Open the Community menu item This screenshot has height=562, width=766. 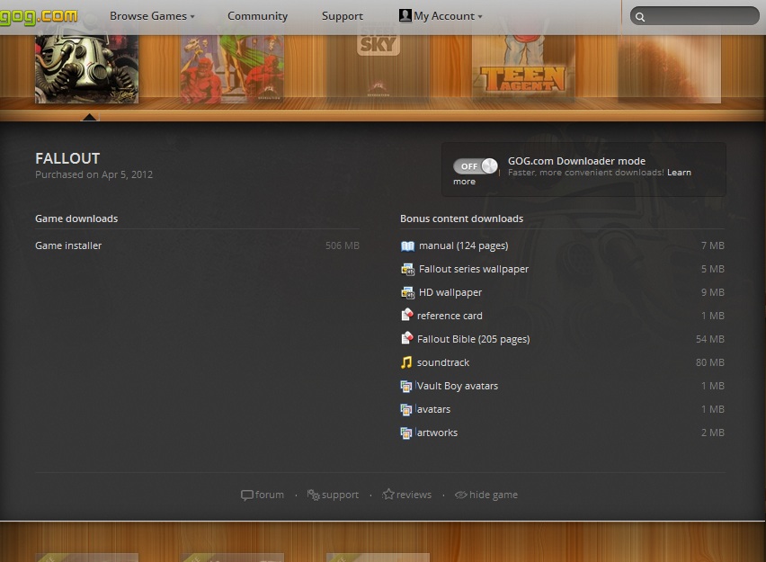pyautogui.click(x=257, y=16)
